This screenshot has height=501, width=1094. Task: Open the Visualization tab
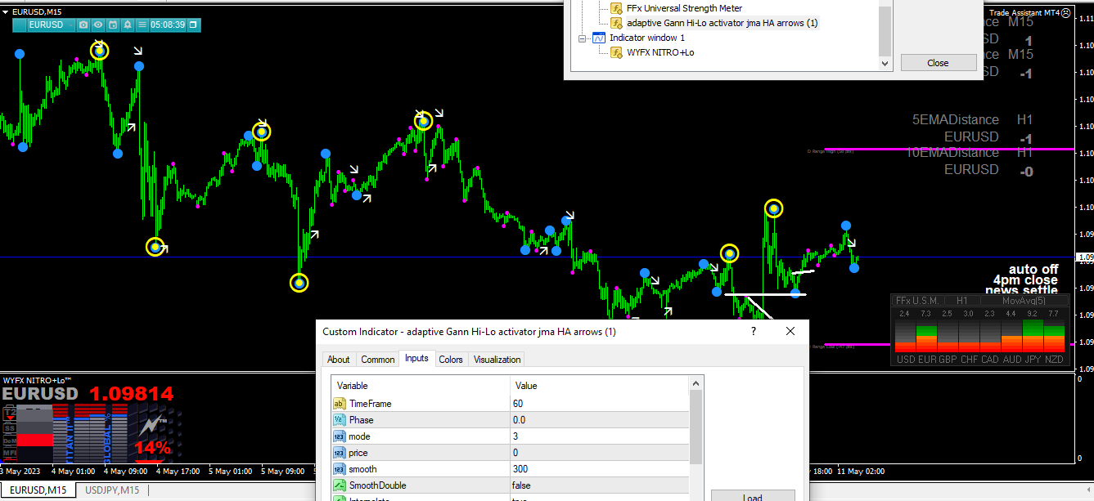pyautogui.click(x=497, y=360)
